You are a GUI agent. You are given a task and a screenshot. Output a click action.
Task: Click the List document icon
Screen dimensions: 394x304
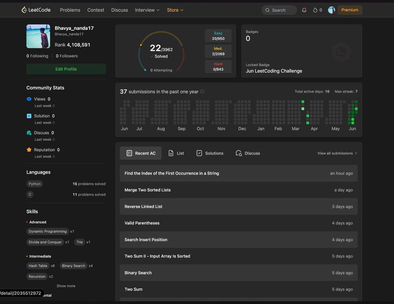[x=171, y=153]
